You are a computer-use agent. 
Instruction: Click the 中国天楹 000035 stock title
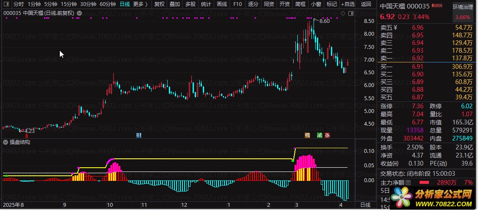click(405, 6)
